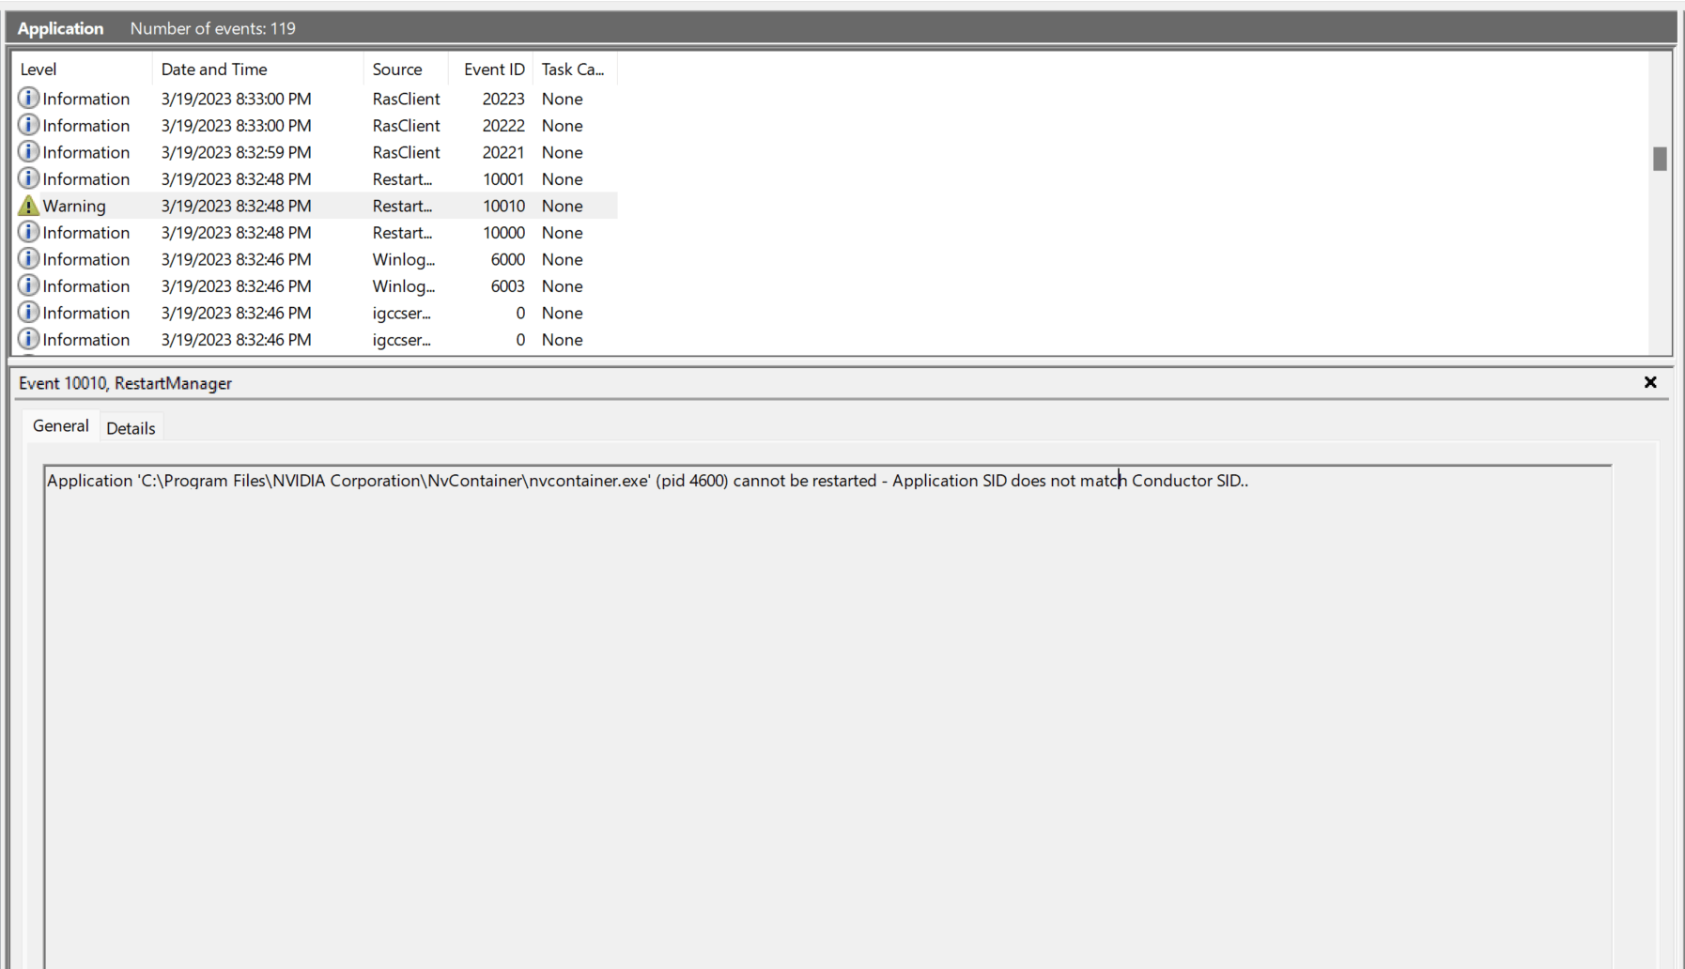Click Event ID 20222 cell
The image size is (1685, 969).
[x=503, y=125]
